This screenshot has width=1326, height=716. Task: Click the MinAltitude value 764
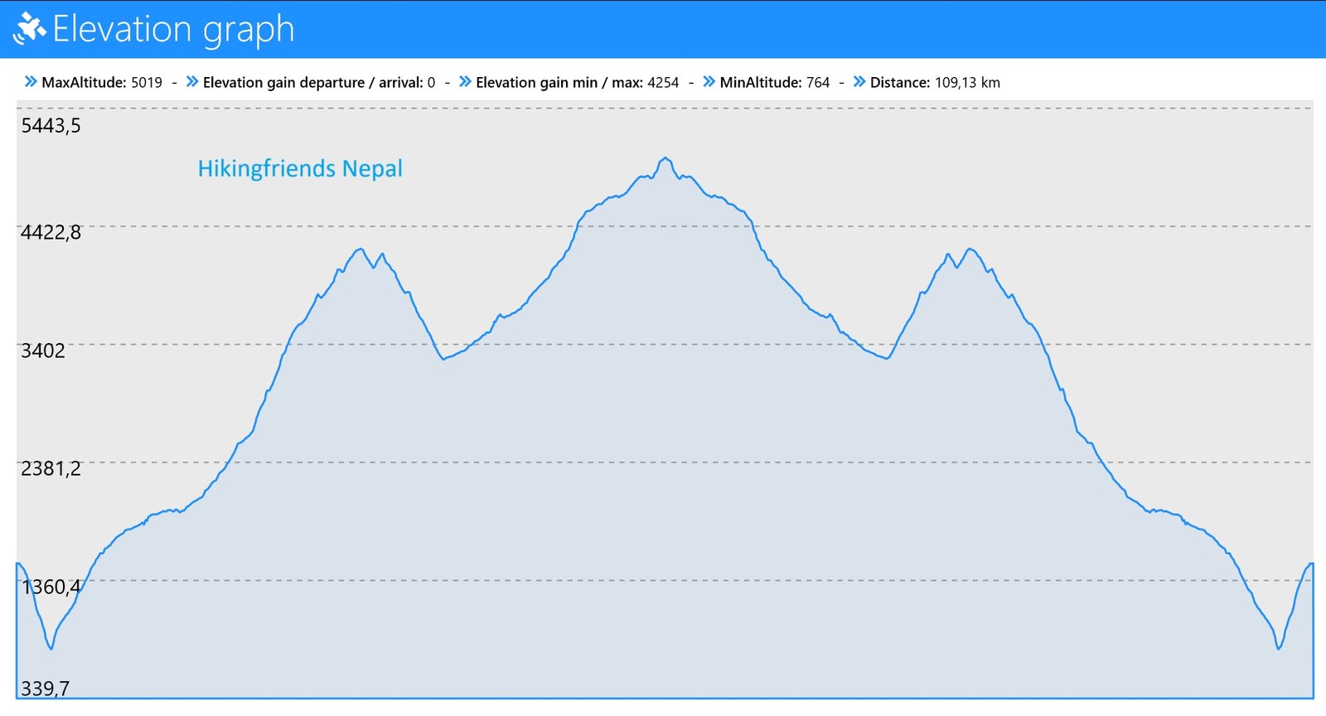818,83
